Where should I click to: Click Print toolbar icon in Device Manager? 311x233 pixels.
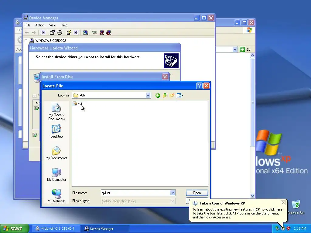pyautogui.click(x=60, y=32)
